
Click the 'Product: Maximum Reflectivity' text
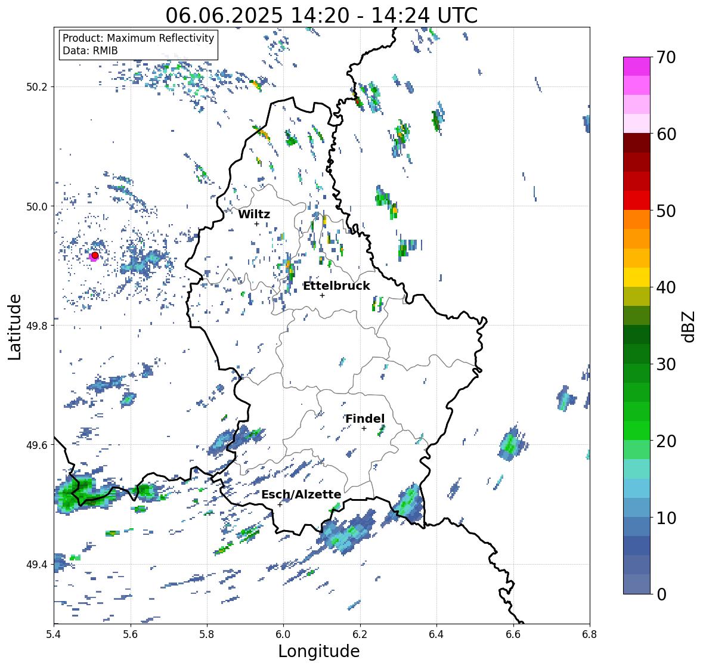click(138, 38)
